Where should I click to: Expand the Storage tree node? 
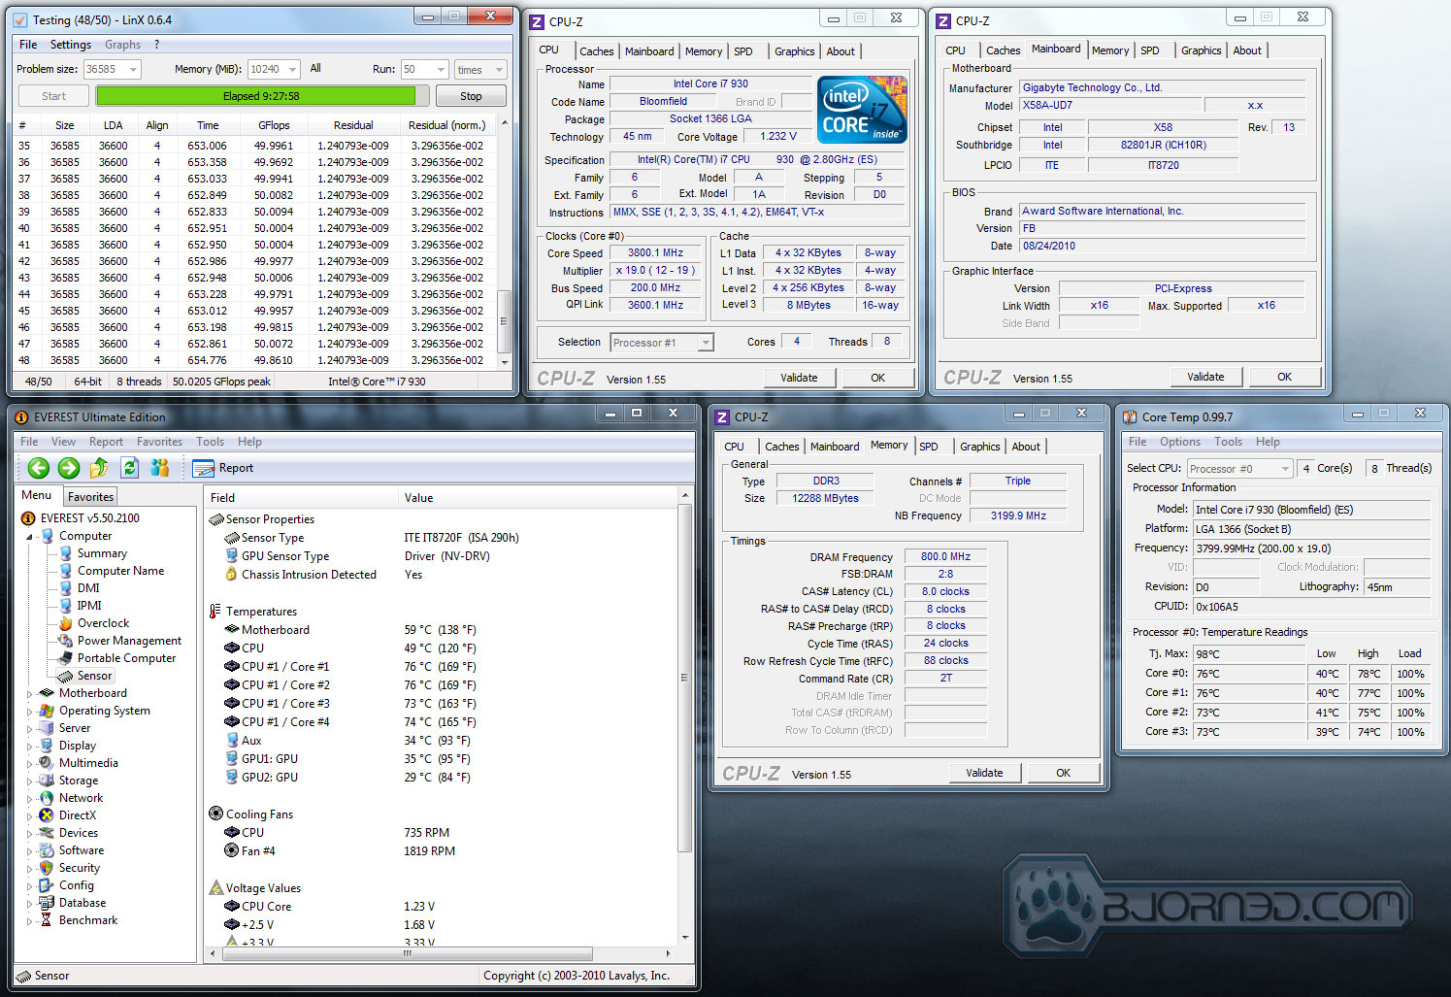pyautogui.click(x=29, y=781)
